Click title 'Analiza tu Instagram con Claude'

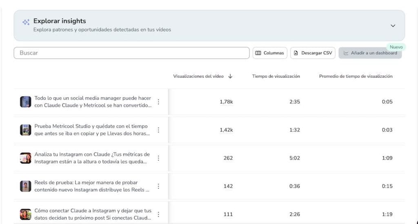(x=92, y=158)
